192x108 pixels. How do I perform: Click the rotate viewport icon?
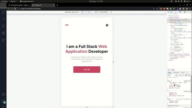click(x=111, y=12)
